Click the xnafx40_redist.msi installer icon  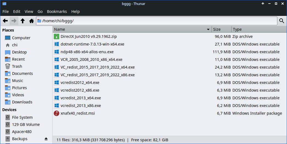(x=57, y=113)
